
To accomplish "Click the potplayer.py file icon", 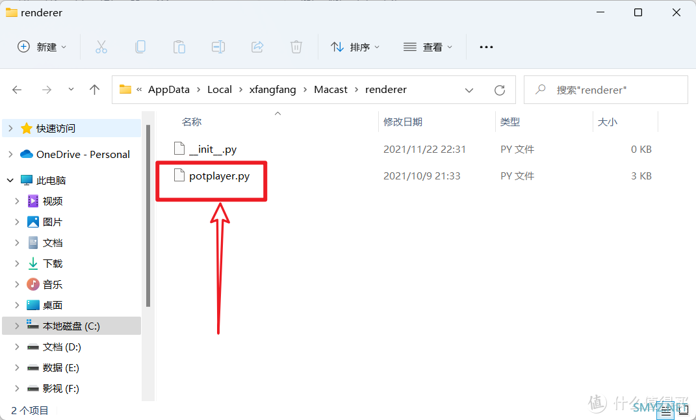I will pos(179,176).
